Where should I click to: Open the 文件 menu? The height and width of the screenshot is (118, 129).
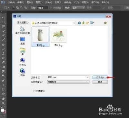pos(11,2)
